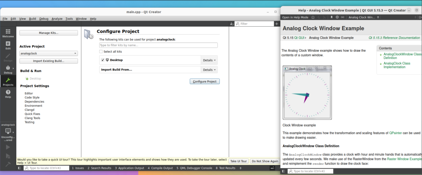Open the View menu
422x175 pixels.
tap(22, 19)
